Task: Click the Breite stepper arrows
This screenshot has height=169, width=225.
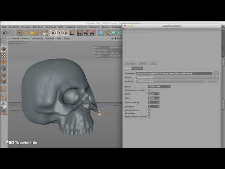Action: pos(159,94)
